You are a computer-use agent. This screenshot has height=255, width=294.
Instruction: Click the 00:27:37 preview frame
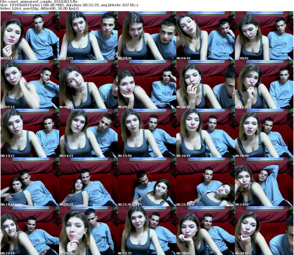147,231
